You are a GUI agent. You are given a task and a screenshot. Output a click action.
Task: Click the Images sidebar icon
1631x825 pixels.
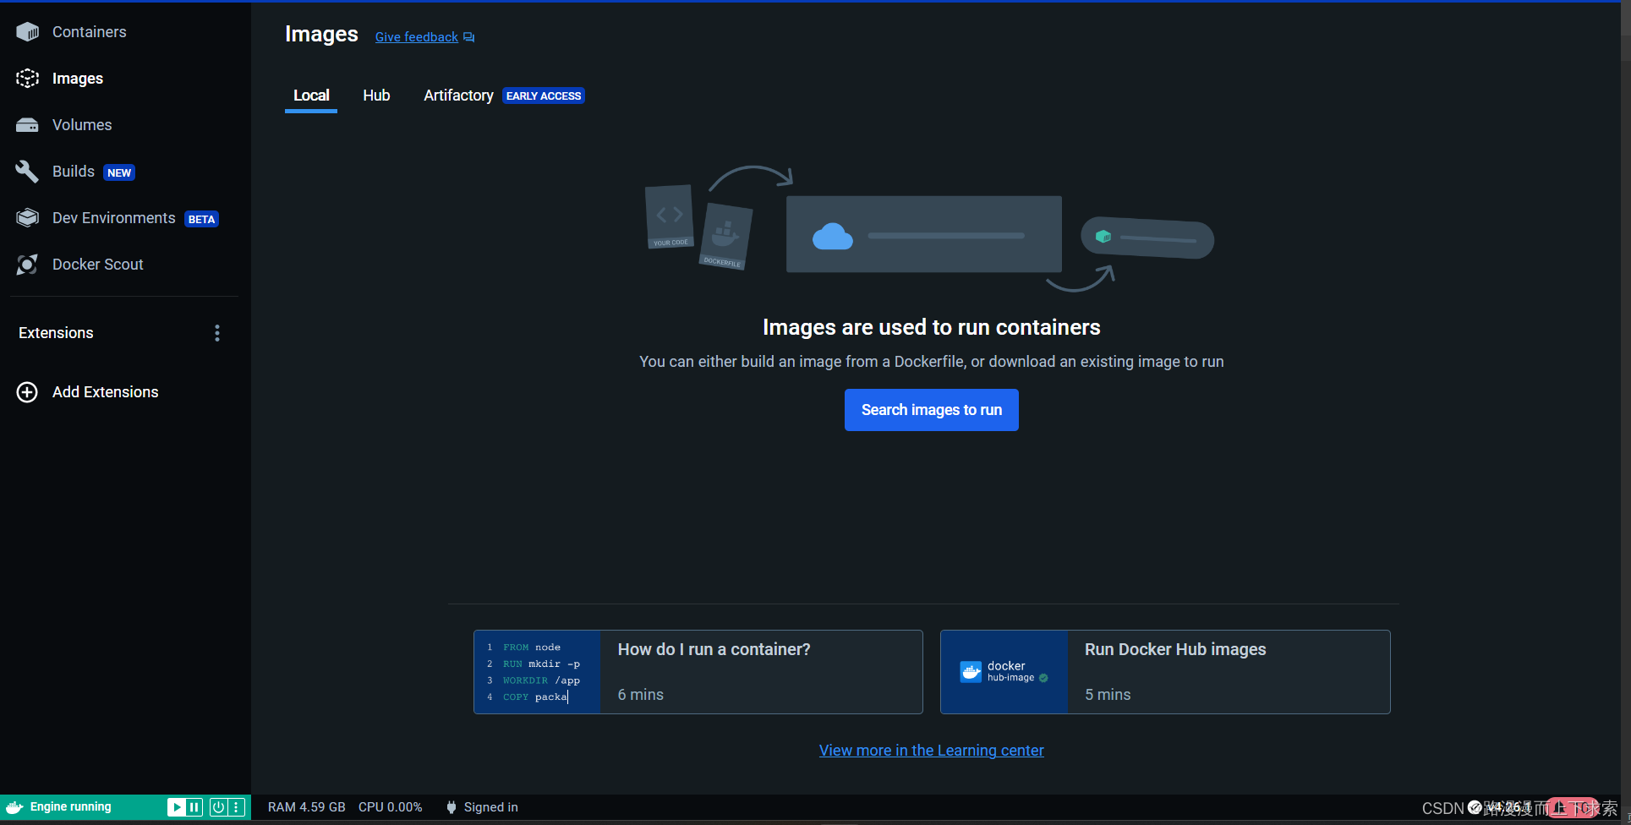pos(27,79)
